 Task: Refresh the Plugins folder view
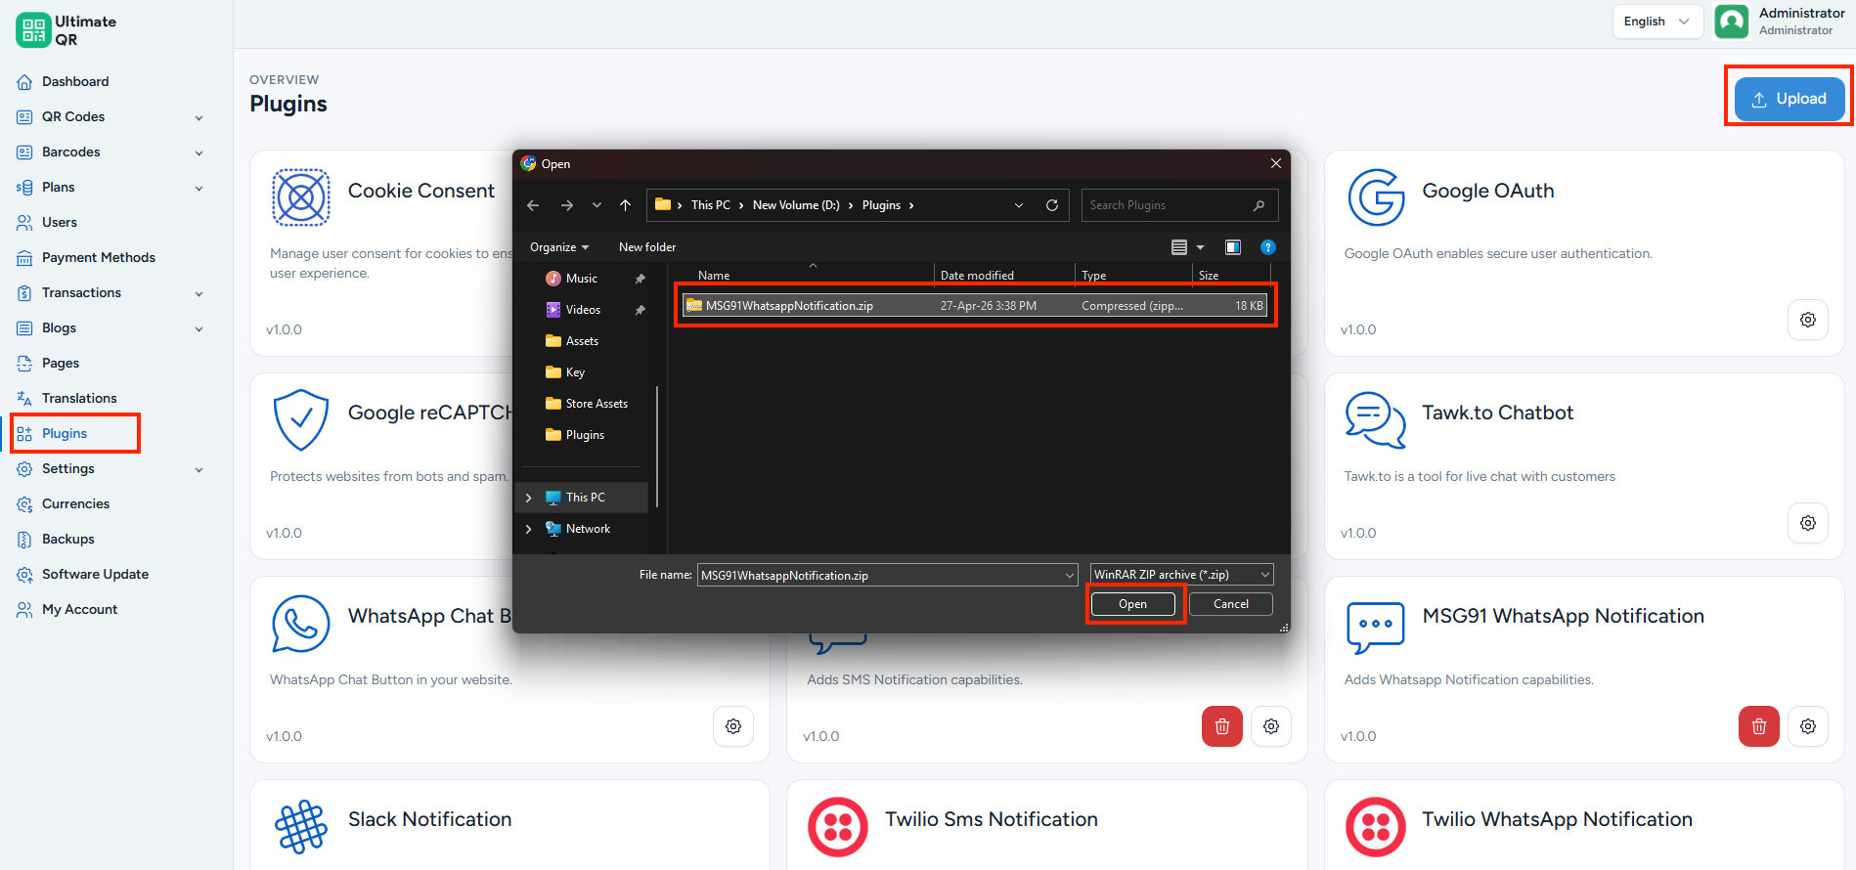point(1052,205)
